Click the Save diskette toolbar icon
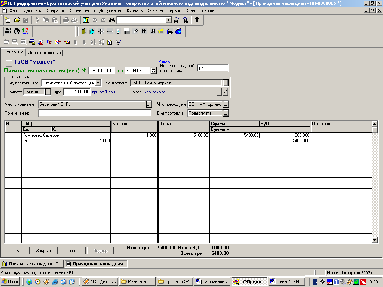 (x=25, y=20)
